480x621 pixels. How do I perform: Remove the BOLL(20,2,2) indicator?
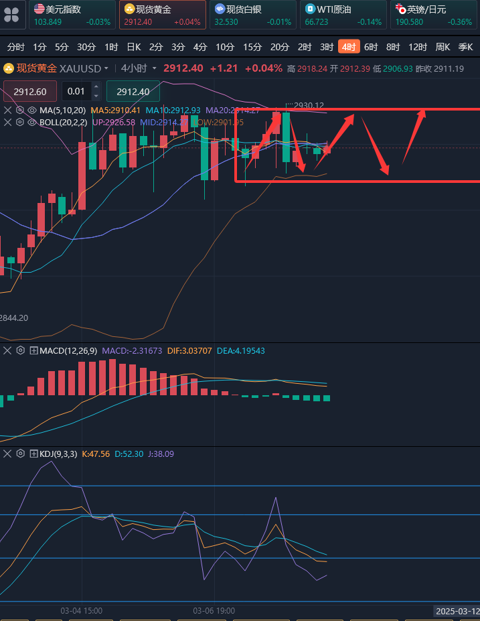7,123
